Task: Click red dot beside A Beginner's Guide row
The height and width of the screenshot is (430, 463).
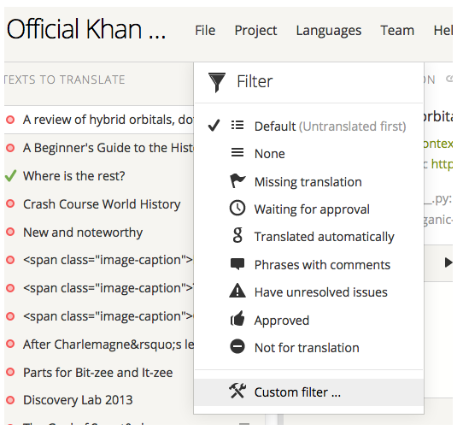Action: (x=10, y=148)
